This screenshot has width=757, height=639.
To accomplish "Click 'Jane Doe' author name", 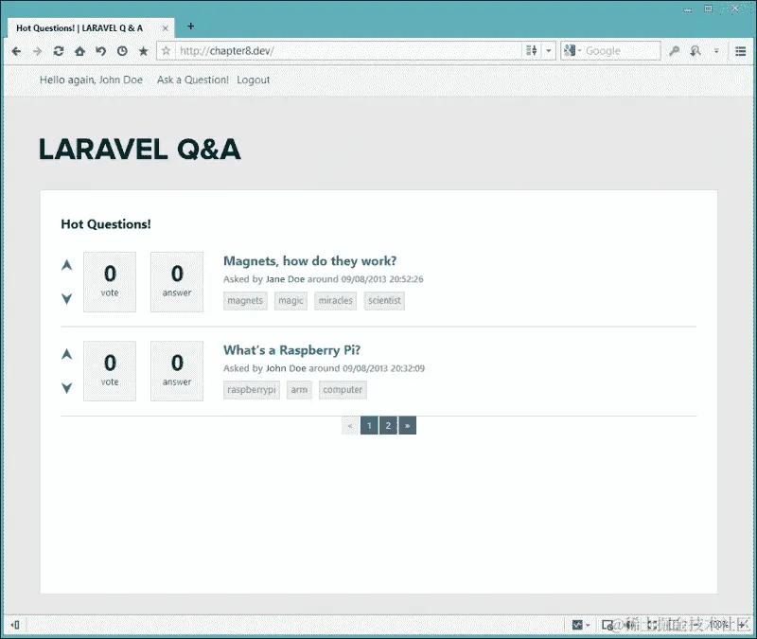I will pos(285,279).
